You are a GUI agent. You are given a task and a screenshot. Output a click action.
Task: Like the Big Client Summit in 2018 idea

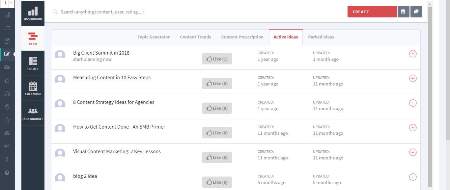(217, 59)
